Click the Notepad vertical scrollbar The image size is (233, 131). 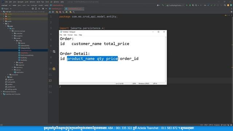click(166, 59)
